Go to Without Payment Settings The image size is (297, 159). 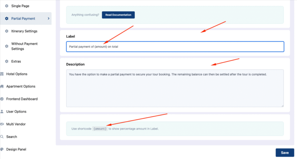pyautogui.click(x=24, y=46)
